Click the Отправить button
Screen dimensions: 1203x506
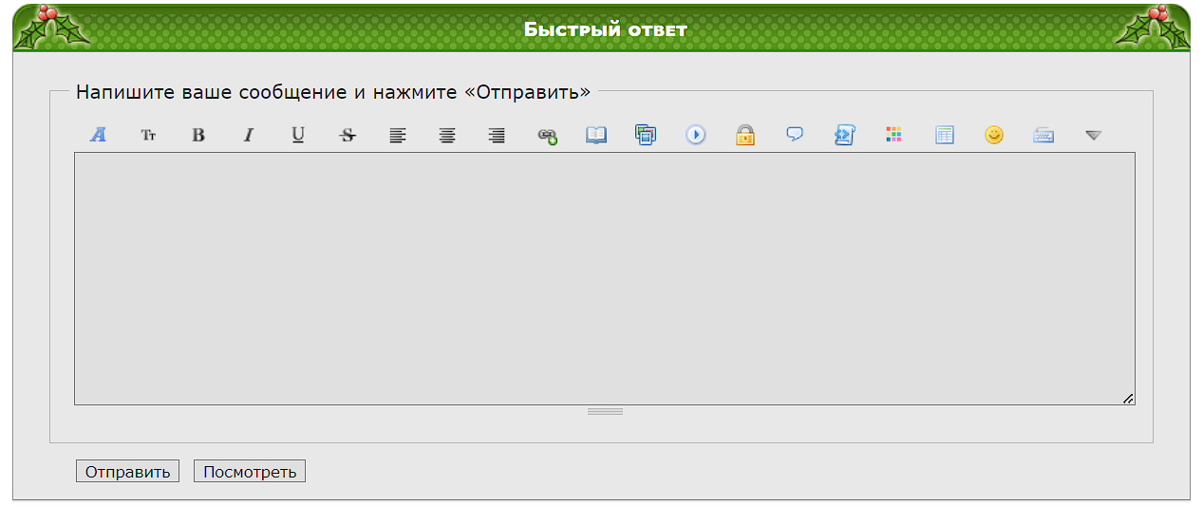127,472
